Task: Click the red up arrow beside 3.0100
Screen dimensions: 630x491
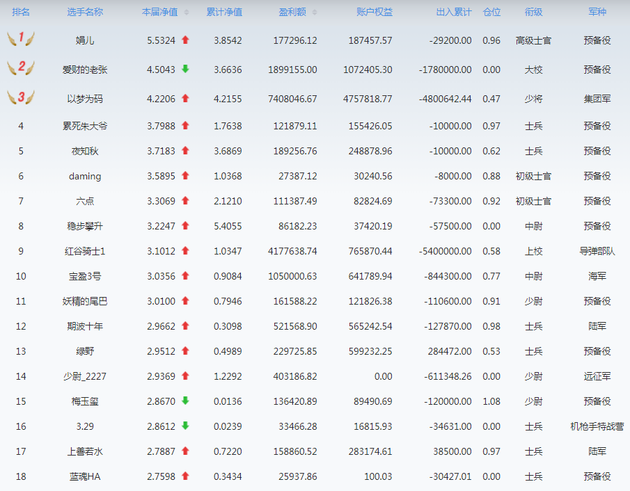Action: click(x=185, y=300)
